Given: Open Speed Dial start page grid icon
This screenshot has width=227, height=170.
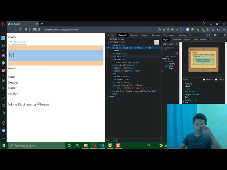Looking at the screenshot, I should (x=26, y=29).
